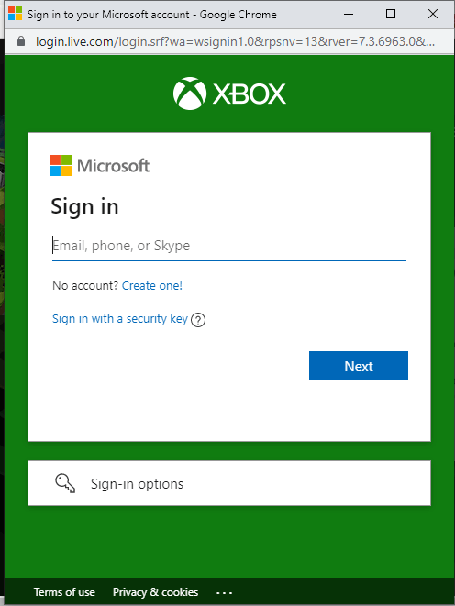Click the Microsoft wordmark text
Viewport: 455px width, 606px height.
pos(113,166)
